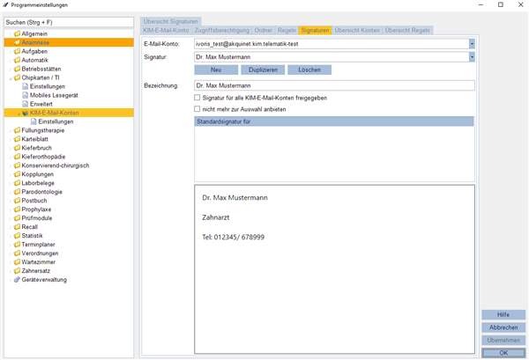This screenshot has height=360, width=529.
Task: Click the Wartezimmer folder icon
Action: pos(17,261)
